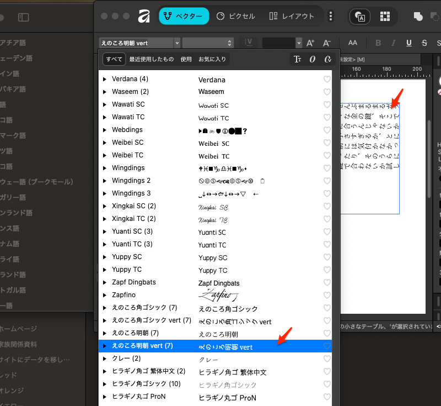
Task: Decrease font size with A− icon
Action: [326, 43]
